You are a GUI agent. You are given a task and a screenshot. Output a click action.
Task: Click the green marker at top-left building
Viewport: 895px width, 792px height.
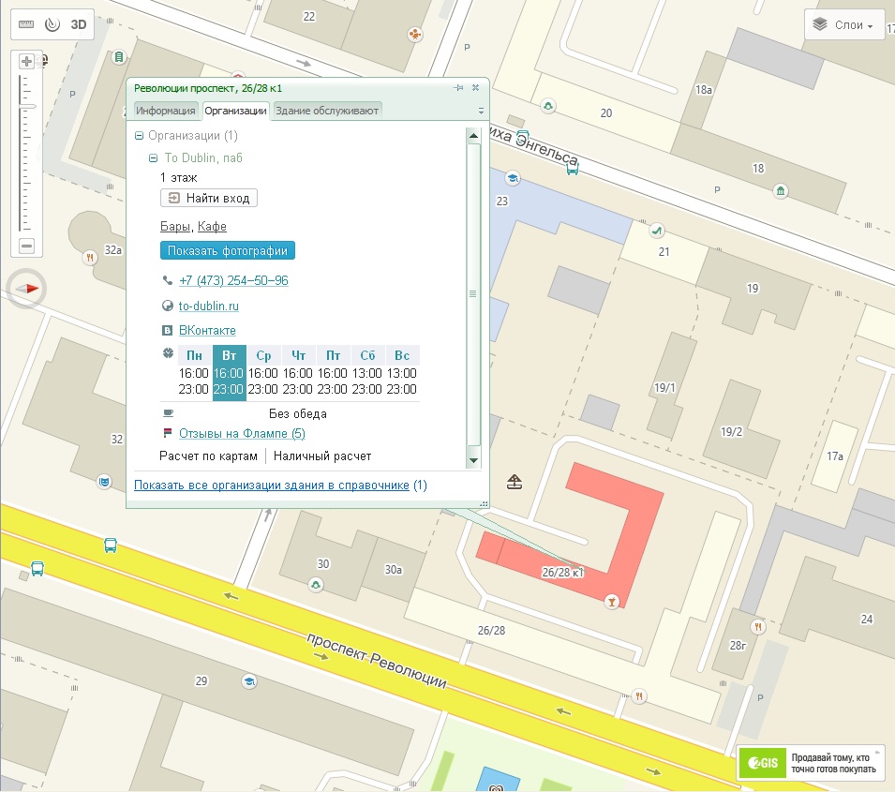(x=119, y=56)
